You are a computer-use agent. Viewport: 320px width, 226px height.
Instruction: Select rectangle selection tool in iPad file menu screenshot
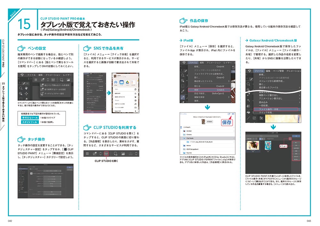183,86
